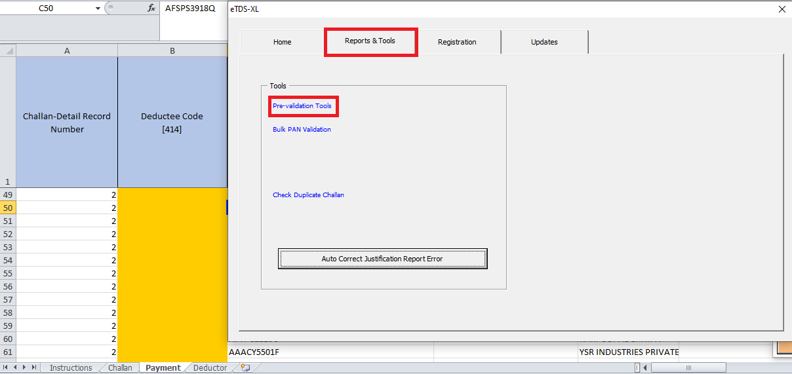
Task: Click the fx Insert Function icon
Action: pyautogui.click(x=151, y=9)
